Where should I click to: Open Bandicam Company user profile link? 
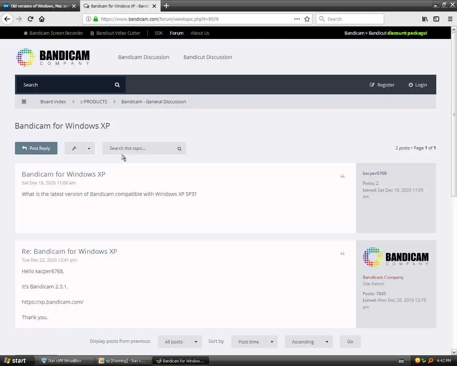pyautogui.click(x=383, y=277)
